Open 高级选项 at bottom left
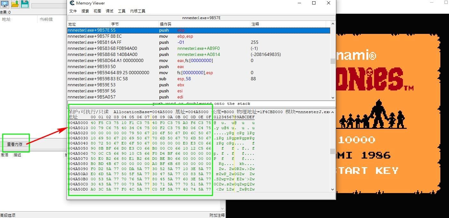449x218 pixels. click(8, 215)
